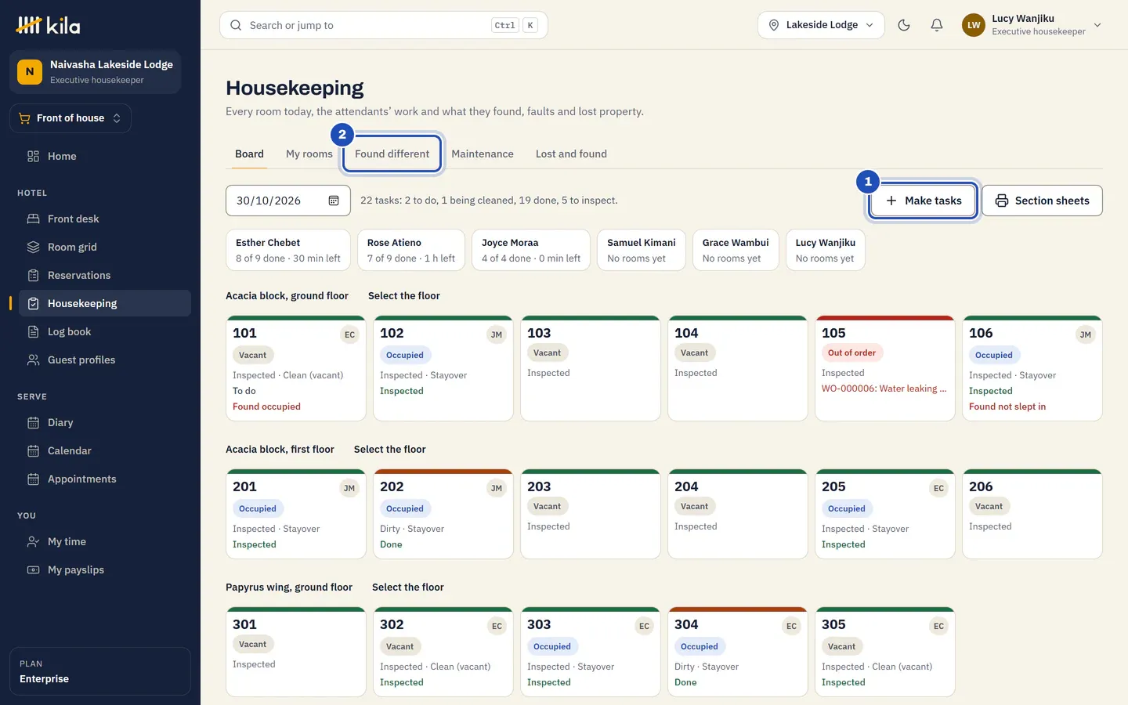Viewport: 1128px width, 705px height.
Task: Click Section sheets button
Action: coord(1042,201)
